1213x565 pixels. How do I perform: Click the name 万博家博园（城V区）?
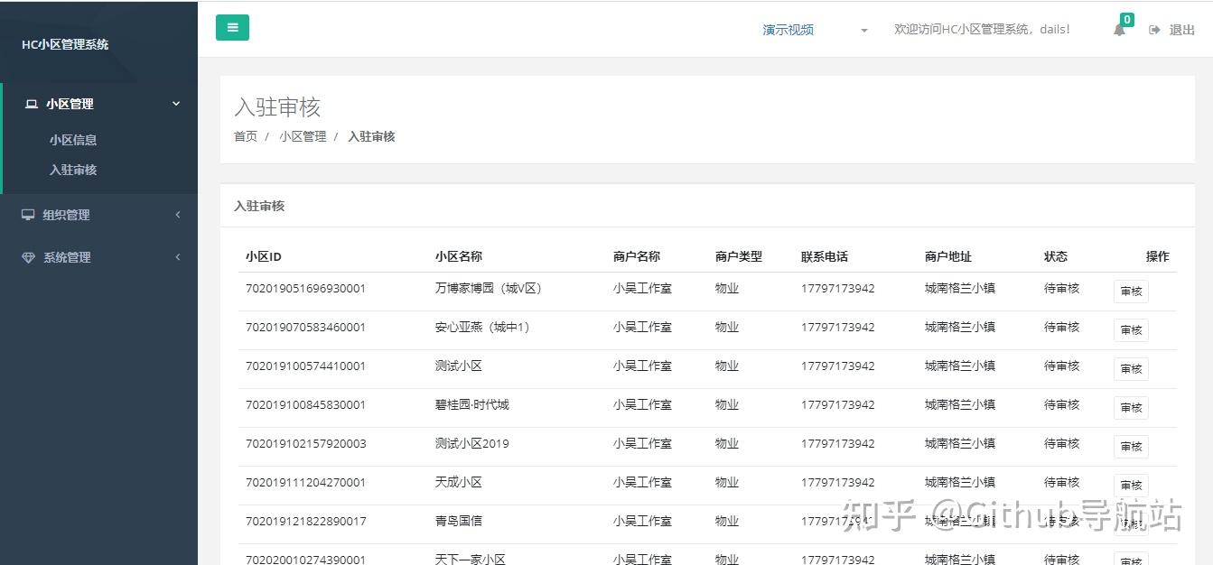pos(489,289)
